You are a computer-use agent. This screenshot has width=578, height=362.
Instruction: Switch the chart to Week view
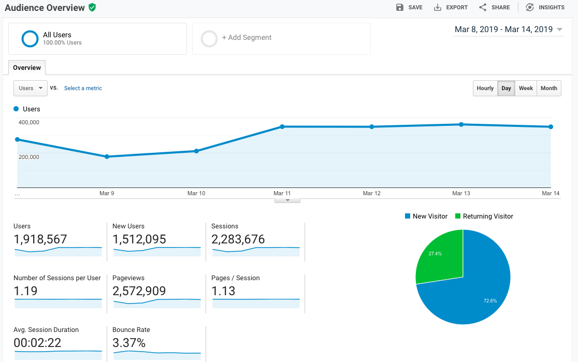tap(526, 89)
